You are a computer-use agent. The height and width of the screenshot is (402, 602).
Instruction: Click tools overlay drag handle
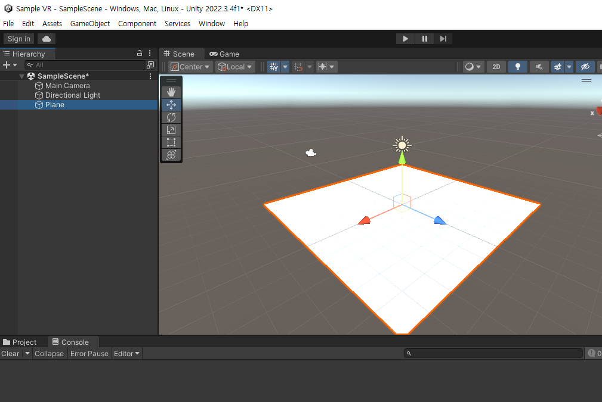tap(171, 80)
